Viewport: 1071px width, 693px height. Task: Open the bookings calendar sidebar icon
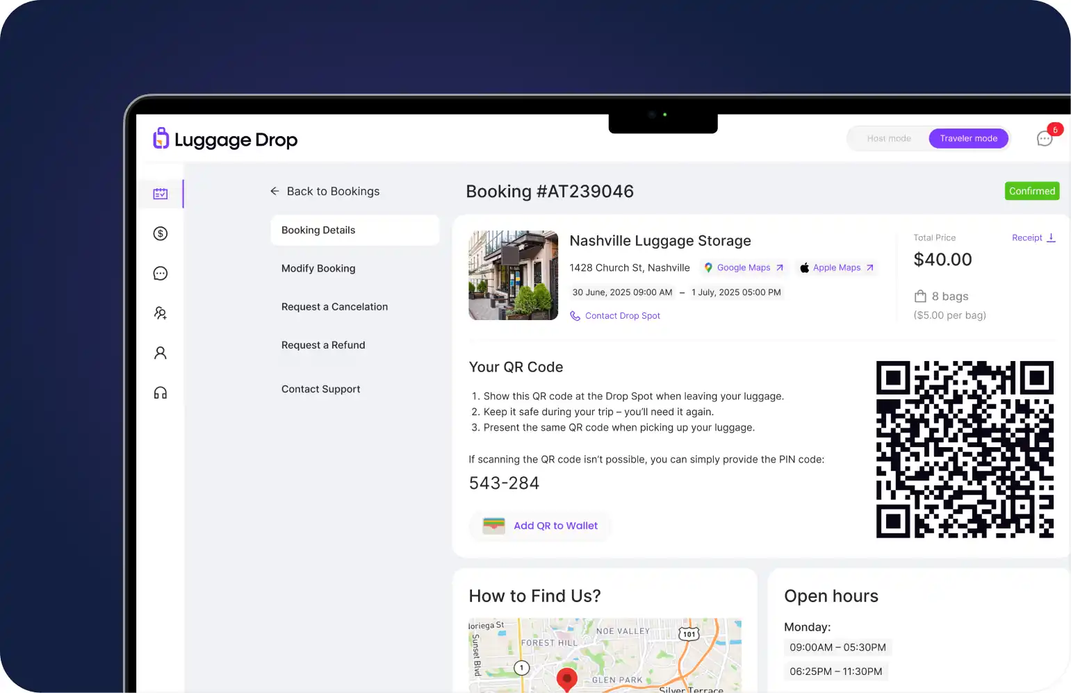click(161, 194)
